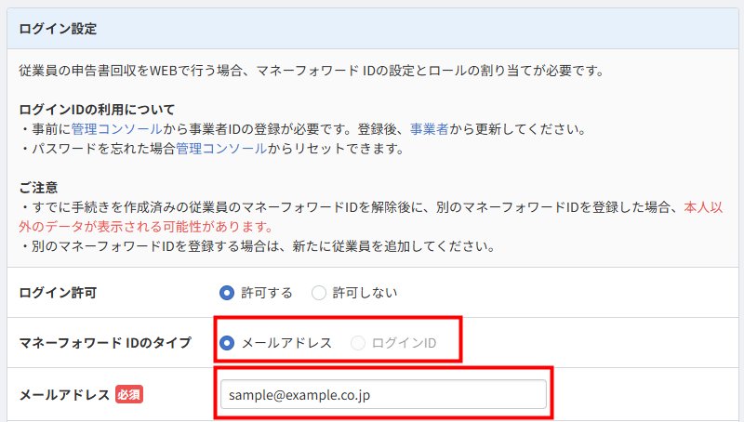
Task: Click the red 本人以外のデータ warning text
Action: (x=371, y=218)
